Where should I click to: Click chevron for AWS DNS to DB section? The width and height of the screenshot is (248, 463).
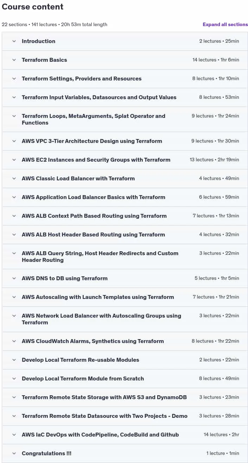point(14,278)
